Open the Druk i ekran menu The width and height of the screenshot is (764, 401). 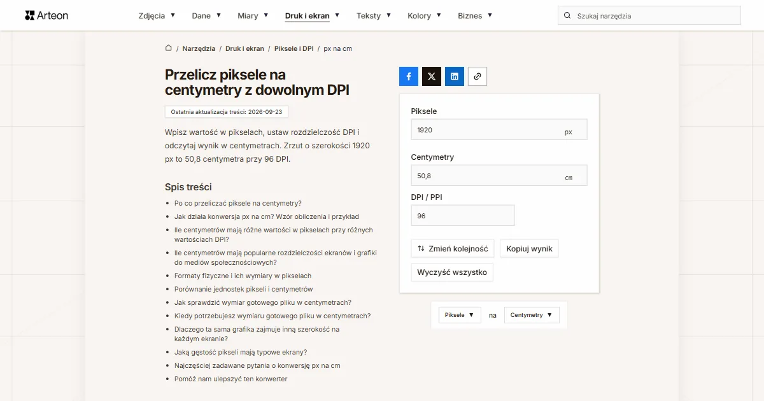coord(312,16)
